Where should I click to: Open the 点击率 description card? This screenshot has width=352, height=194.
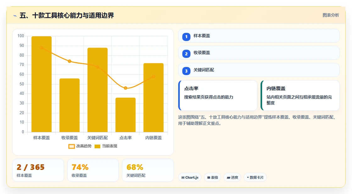[x=218, y=95]
